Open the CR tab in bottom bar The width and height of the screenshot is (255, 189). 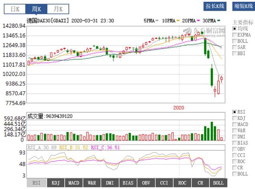(x=200, y=183)
